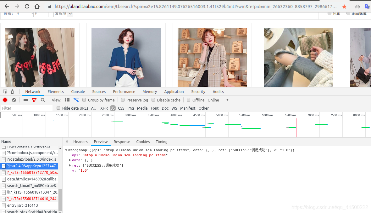The image size is (371, 213).
Task: Filter requests by XHR type
Action: [104, 108]
